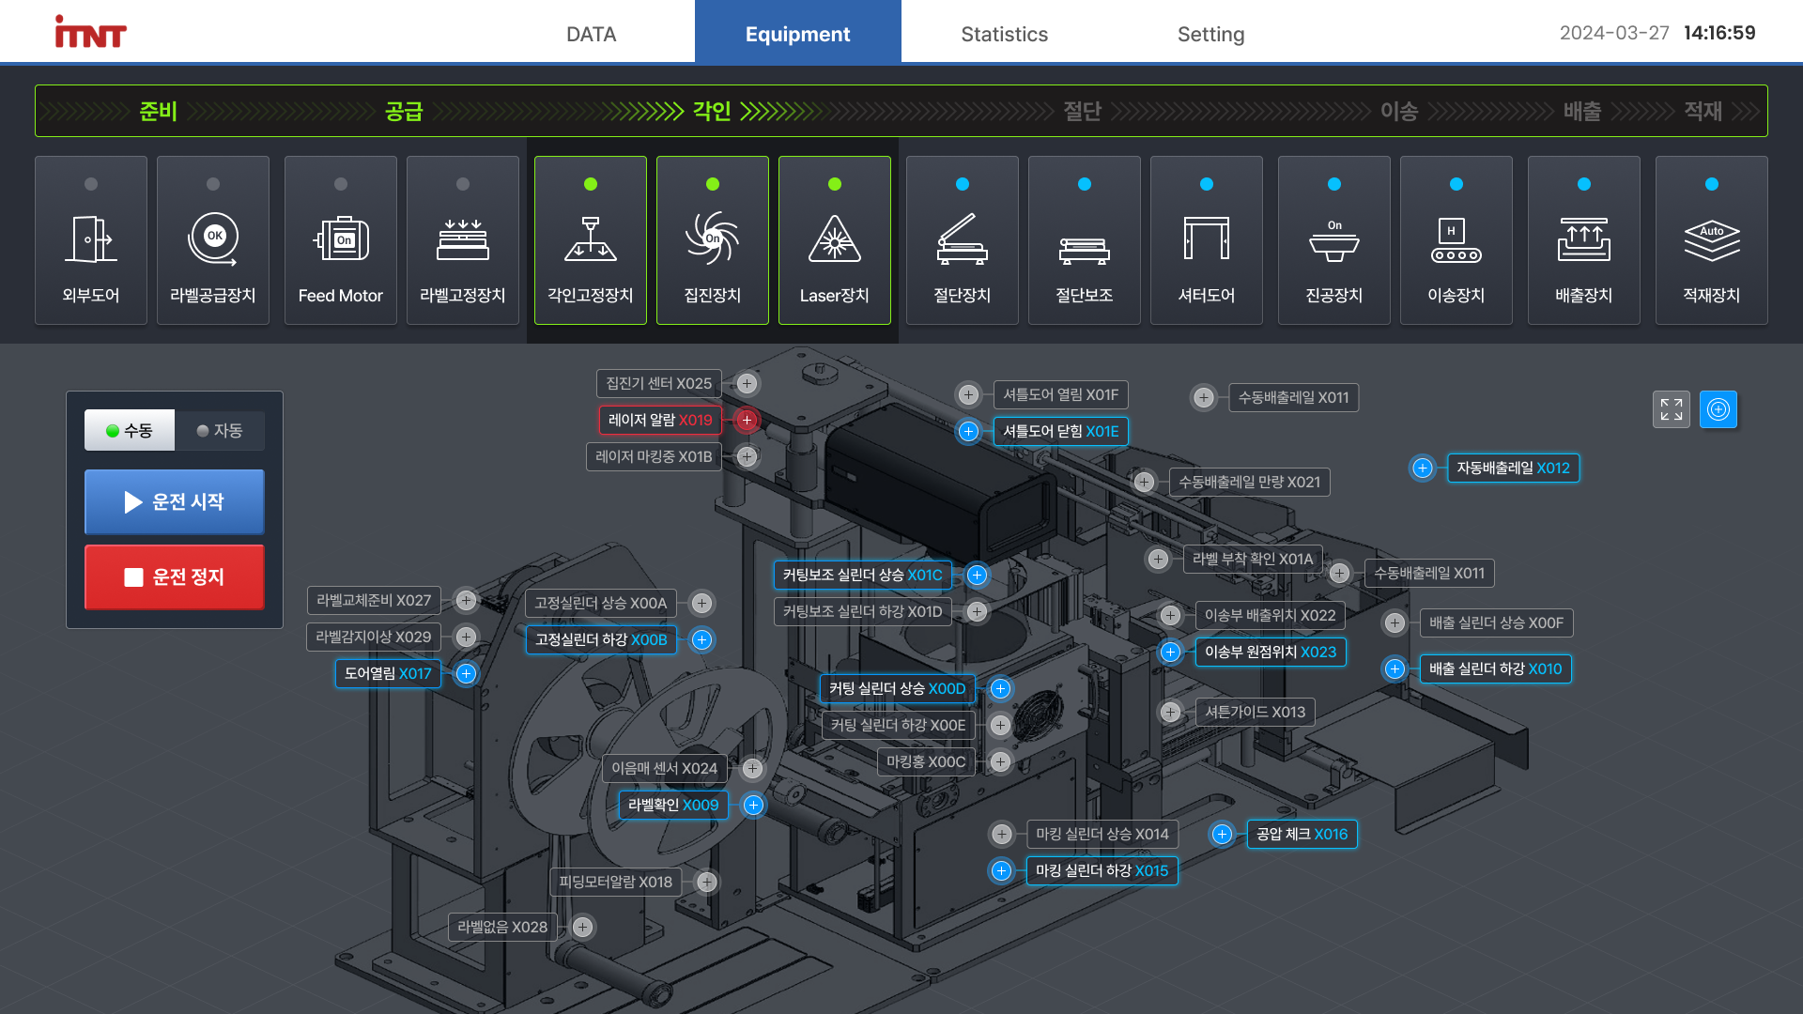Select the Feed Motor equipment tile
1803x1014 pixels.
tap(340, 240)
